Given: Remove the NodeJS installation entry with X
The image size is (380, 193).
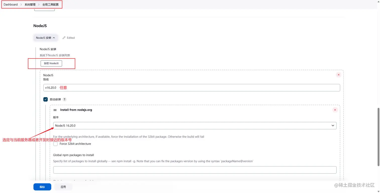Looking at the screenshot, I should 339,75.
